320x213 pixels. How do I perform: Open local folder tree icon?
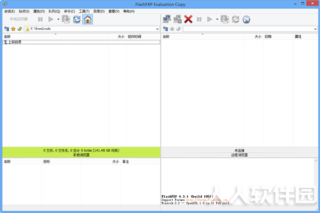tap(7, 29)
